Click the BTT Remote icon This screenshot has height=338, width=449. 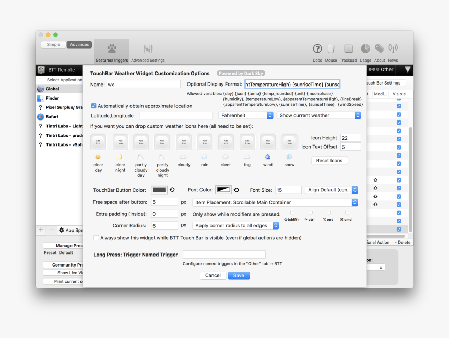(x=41, y=70)
